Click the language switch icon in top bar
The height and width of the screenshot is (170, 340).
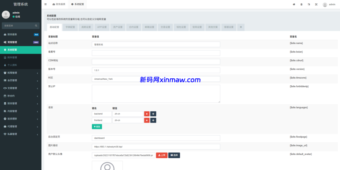pyautogui.click(x=309, y=4)
